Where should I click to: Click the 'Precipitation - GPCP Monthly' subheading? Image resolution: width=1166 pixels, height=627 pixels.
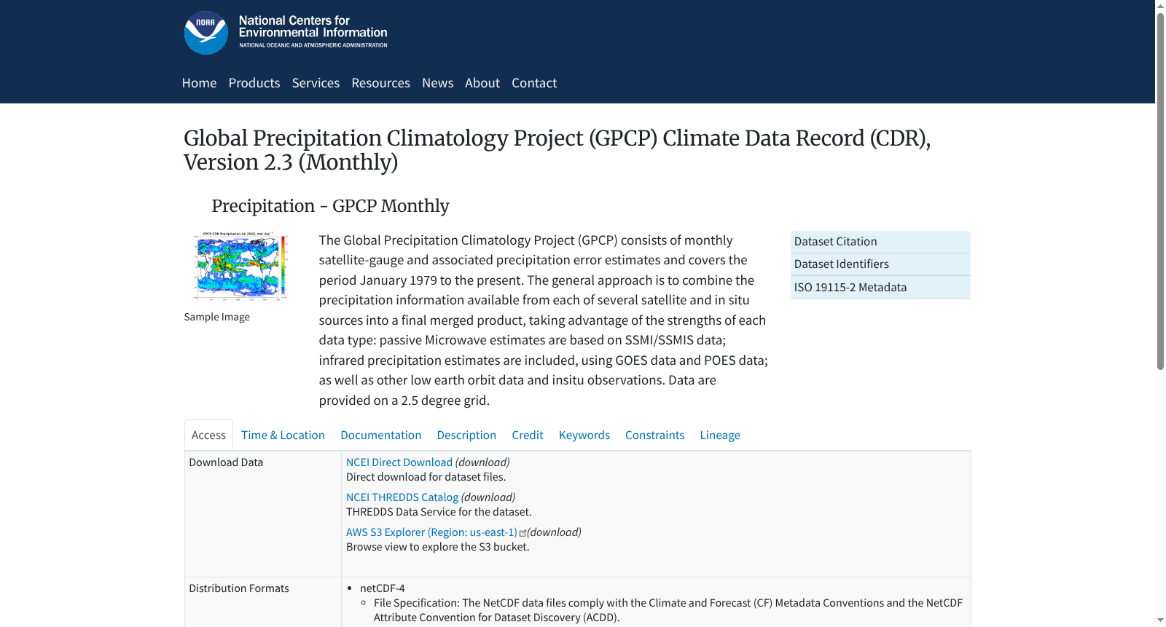pyautogui.click(x=330, y=206)
